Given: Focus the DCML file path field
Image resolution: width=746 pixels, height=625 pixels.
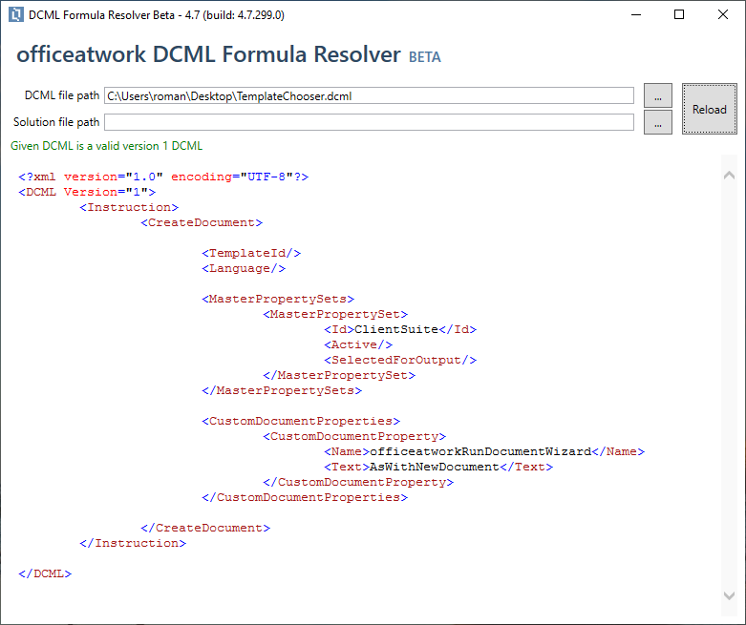Looking at the screenshot, I should [369, 95].
